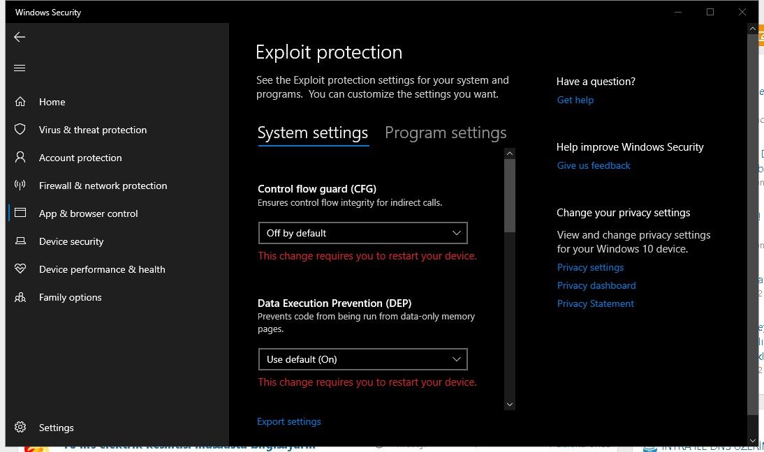Click the Device performance & health heart icon

click(x=20, y=269)
